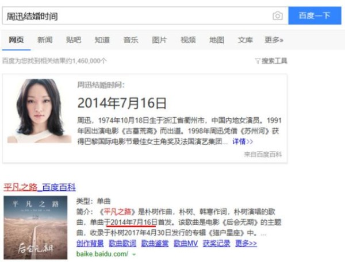Open the 创作背景 sublink
The width and height of the screenshot is (345, 262).
click(x=90, y=243)
